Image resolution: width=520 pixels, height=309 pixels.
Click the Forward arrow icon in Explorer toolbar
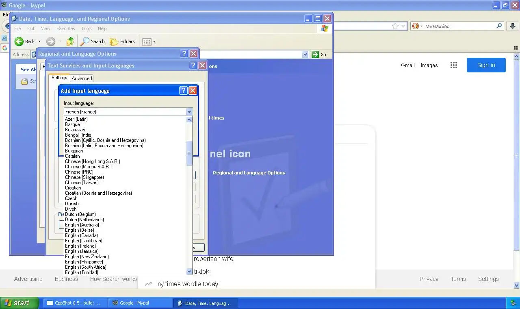point(51,41)
